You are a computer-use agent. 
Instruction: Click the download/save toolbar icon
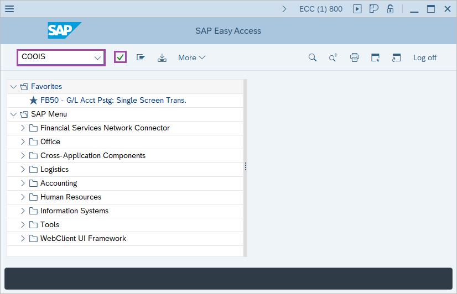coord(162,57)
